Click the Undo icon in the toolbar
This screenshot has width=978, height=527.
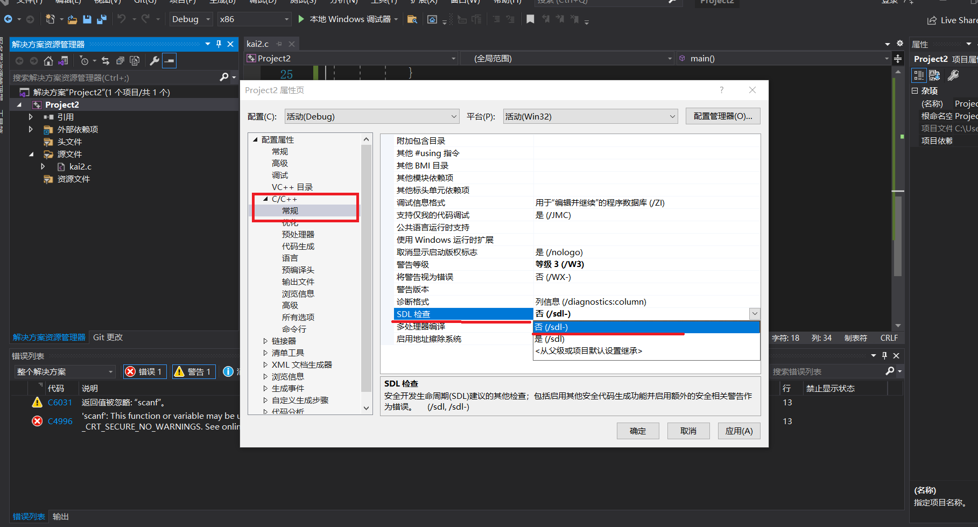point(123,19)
